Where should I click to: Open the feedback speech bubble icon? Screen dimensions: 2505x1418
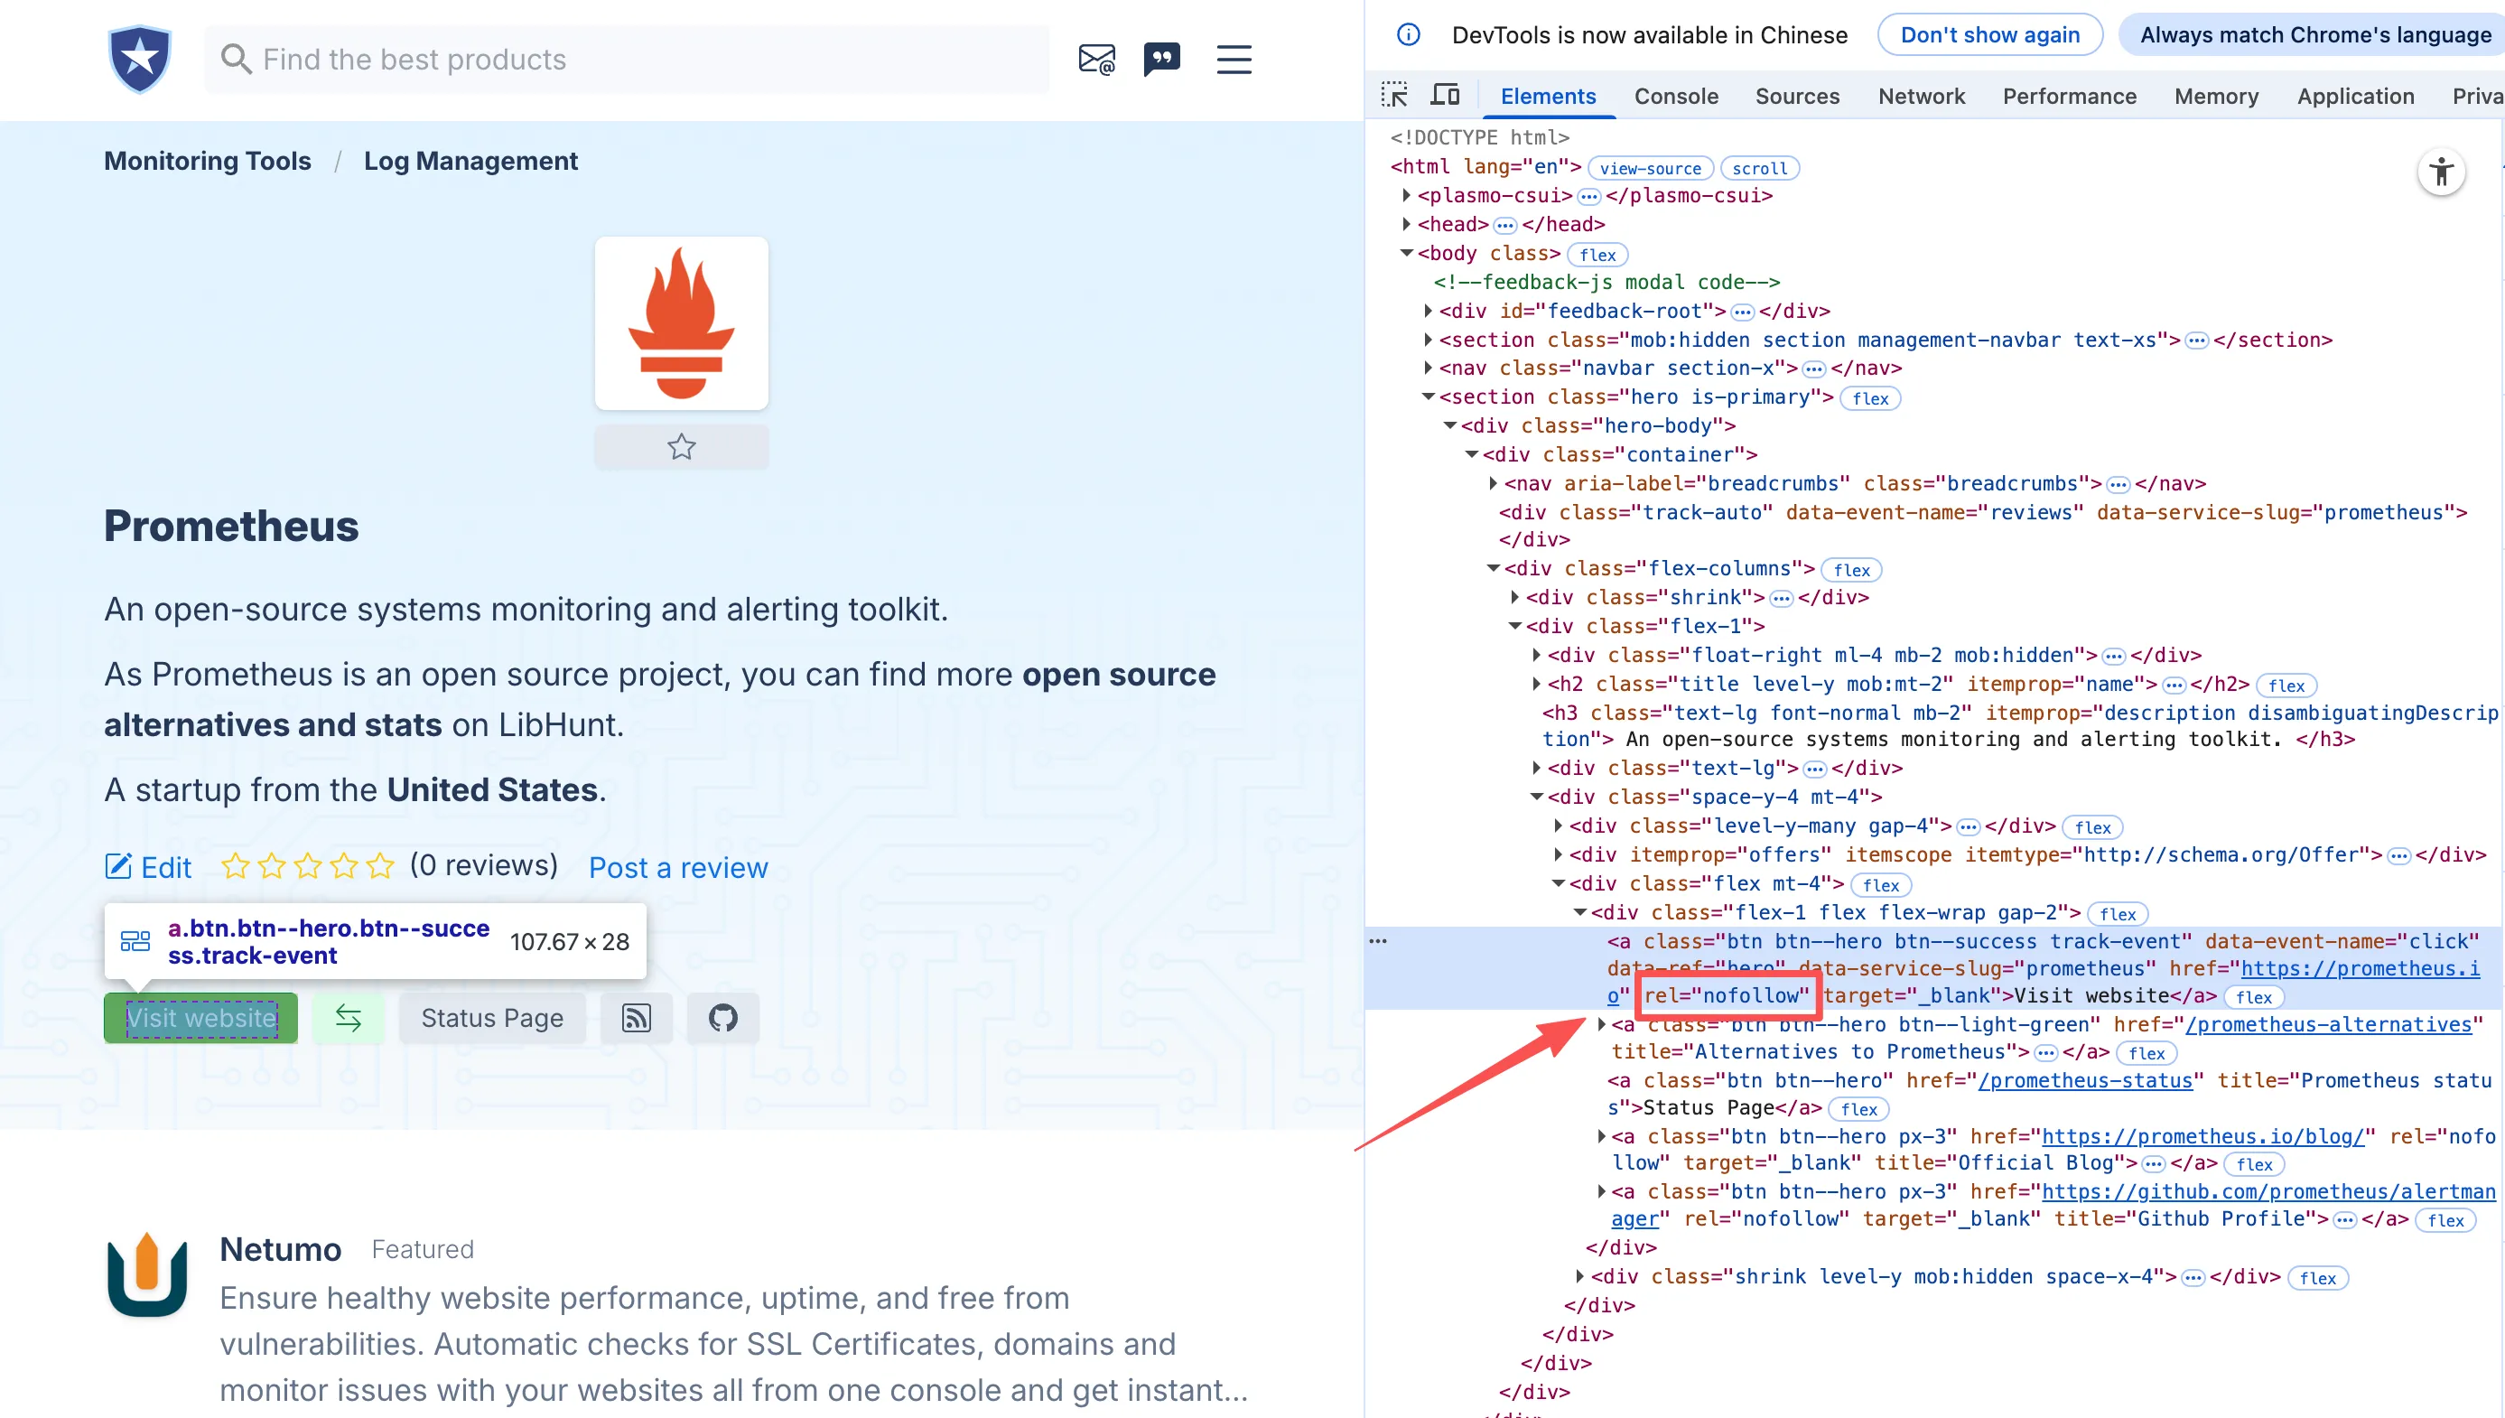(x=1161, y=60)
